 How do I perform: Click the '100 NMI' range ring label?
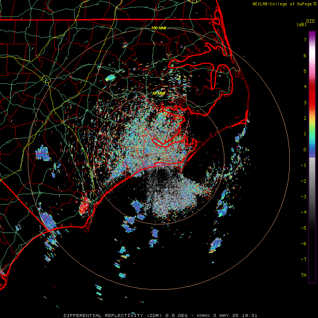tap(159, 28)
